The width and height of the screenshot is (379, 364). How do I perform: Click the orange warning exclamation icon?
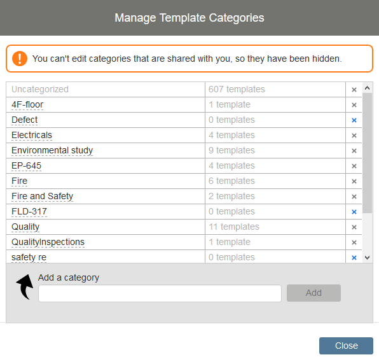(x=20, y=59)
